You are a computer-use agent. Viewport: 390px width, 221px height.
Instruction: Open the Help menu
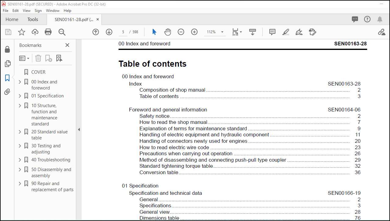(x=67, y=10)
